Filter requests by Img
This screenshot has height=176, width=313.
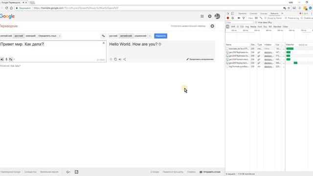pos(247,26)
